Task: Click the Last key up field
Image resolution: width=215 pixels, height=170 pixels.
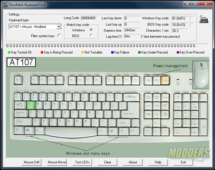Action: (x=132, y=24)
